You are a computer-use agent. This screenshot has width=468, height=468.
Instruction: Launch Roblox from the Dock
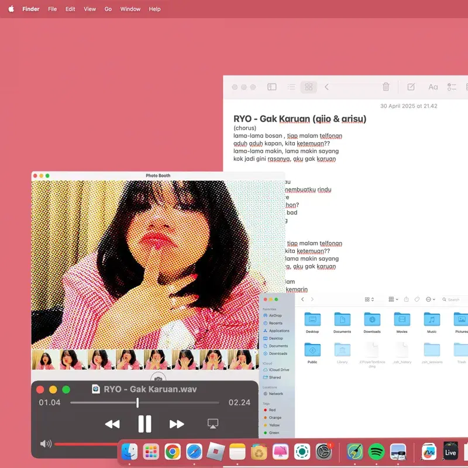click(216, 452)
